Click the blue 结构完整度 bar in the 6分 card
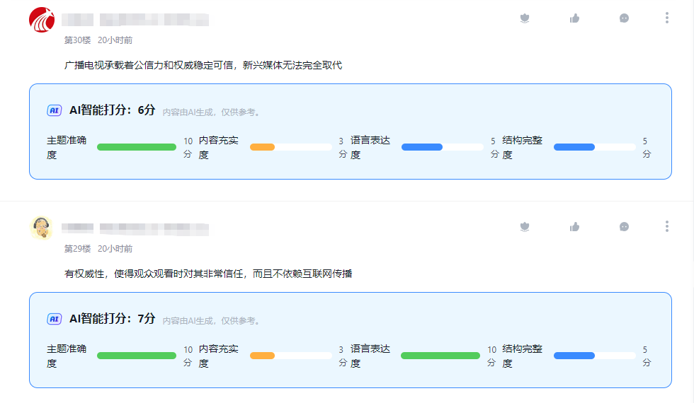 pyautogui.click(x=574, y=147)
